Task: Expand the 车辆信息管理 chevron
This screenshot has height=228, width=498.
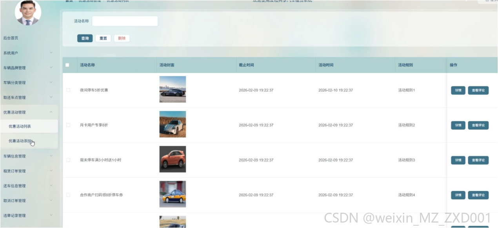Action: point(51,156)
